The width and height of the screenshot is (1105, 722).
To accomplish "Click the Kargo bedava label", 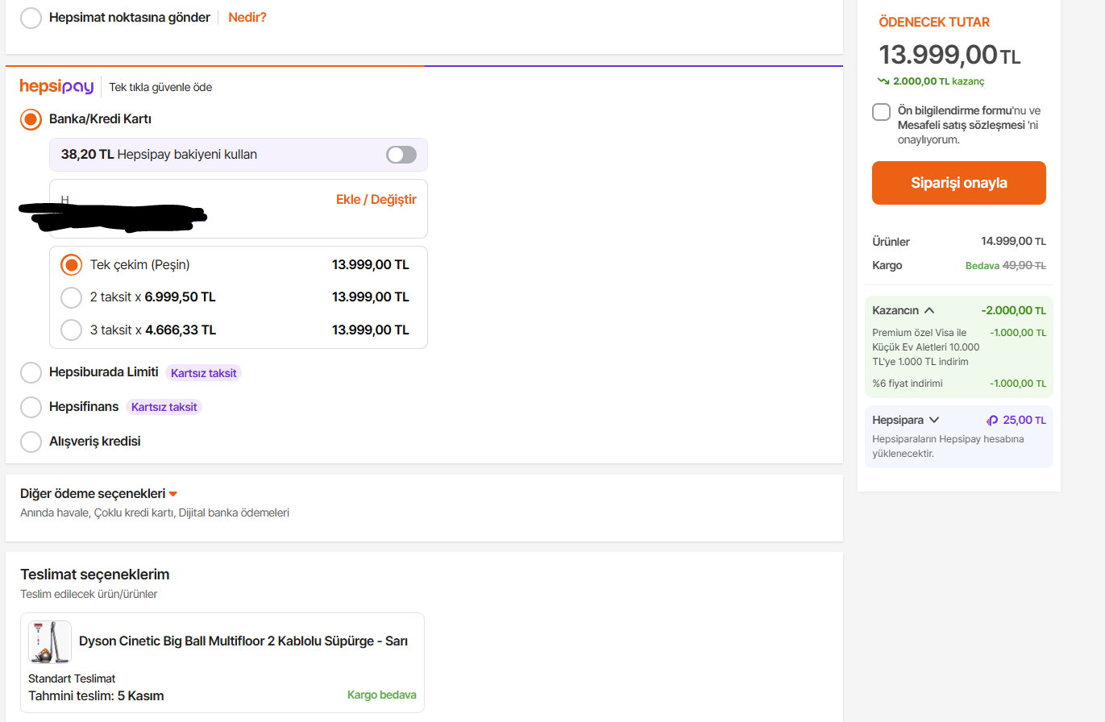I will click(382, 695).
